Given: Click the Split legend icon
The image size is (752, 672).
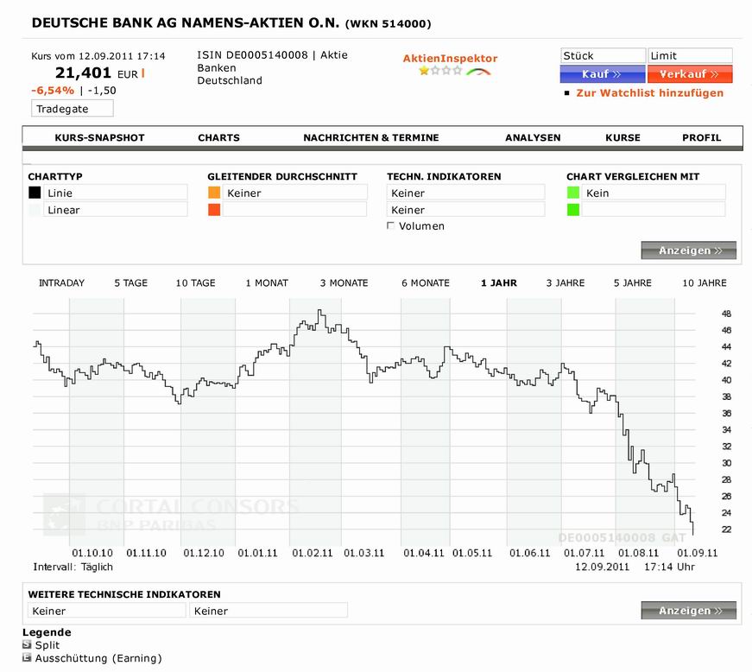Looking at the screenshot, I should 27,644.
